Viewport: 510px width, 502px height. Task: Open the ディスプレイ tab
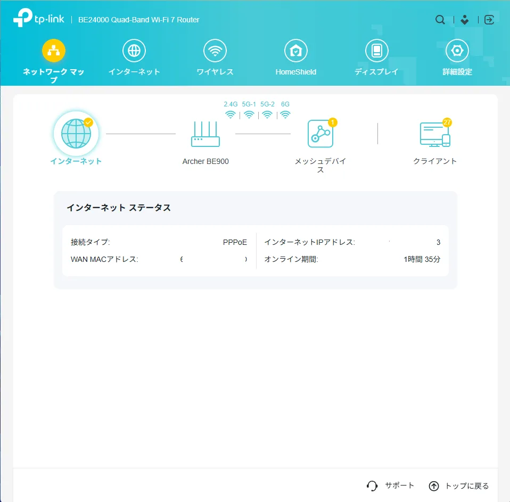tap(377, 57)
